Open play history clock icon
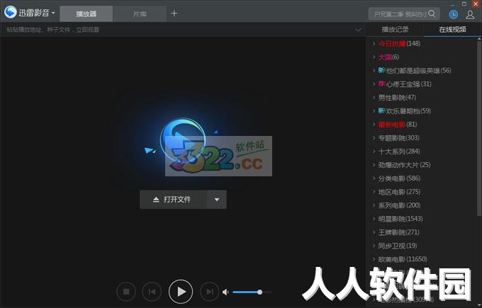Image resolution: width=482 pixels, height=308 pixels. [454, 14]
